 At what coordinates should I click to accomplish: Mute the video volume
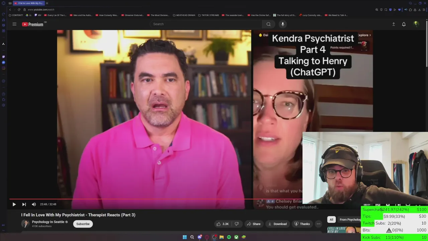point(34,204)
